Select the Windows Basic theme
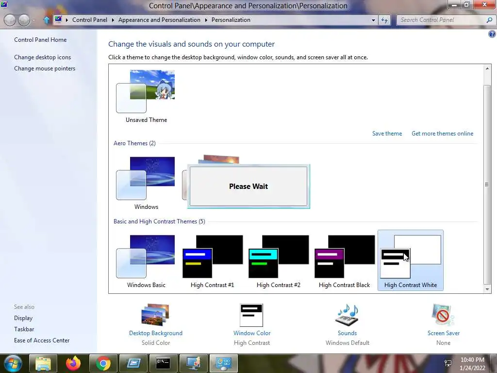The height and width of the screenshot is (373, 497). pyautogui.click(x=146, y=261)
